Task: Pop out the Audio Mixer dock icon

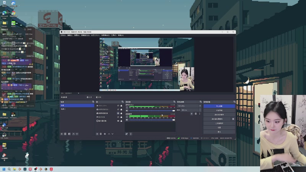Action: click(x=174, y=102)
